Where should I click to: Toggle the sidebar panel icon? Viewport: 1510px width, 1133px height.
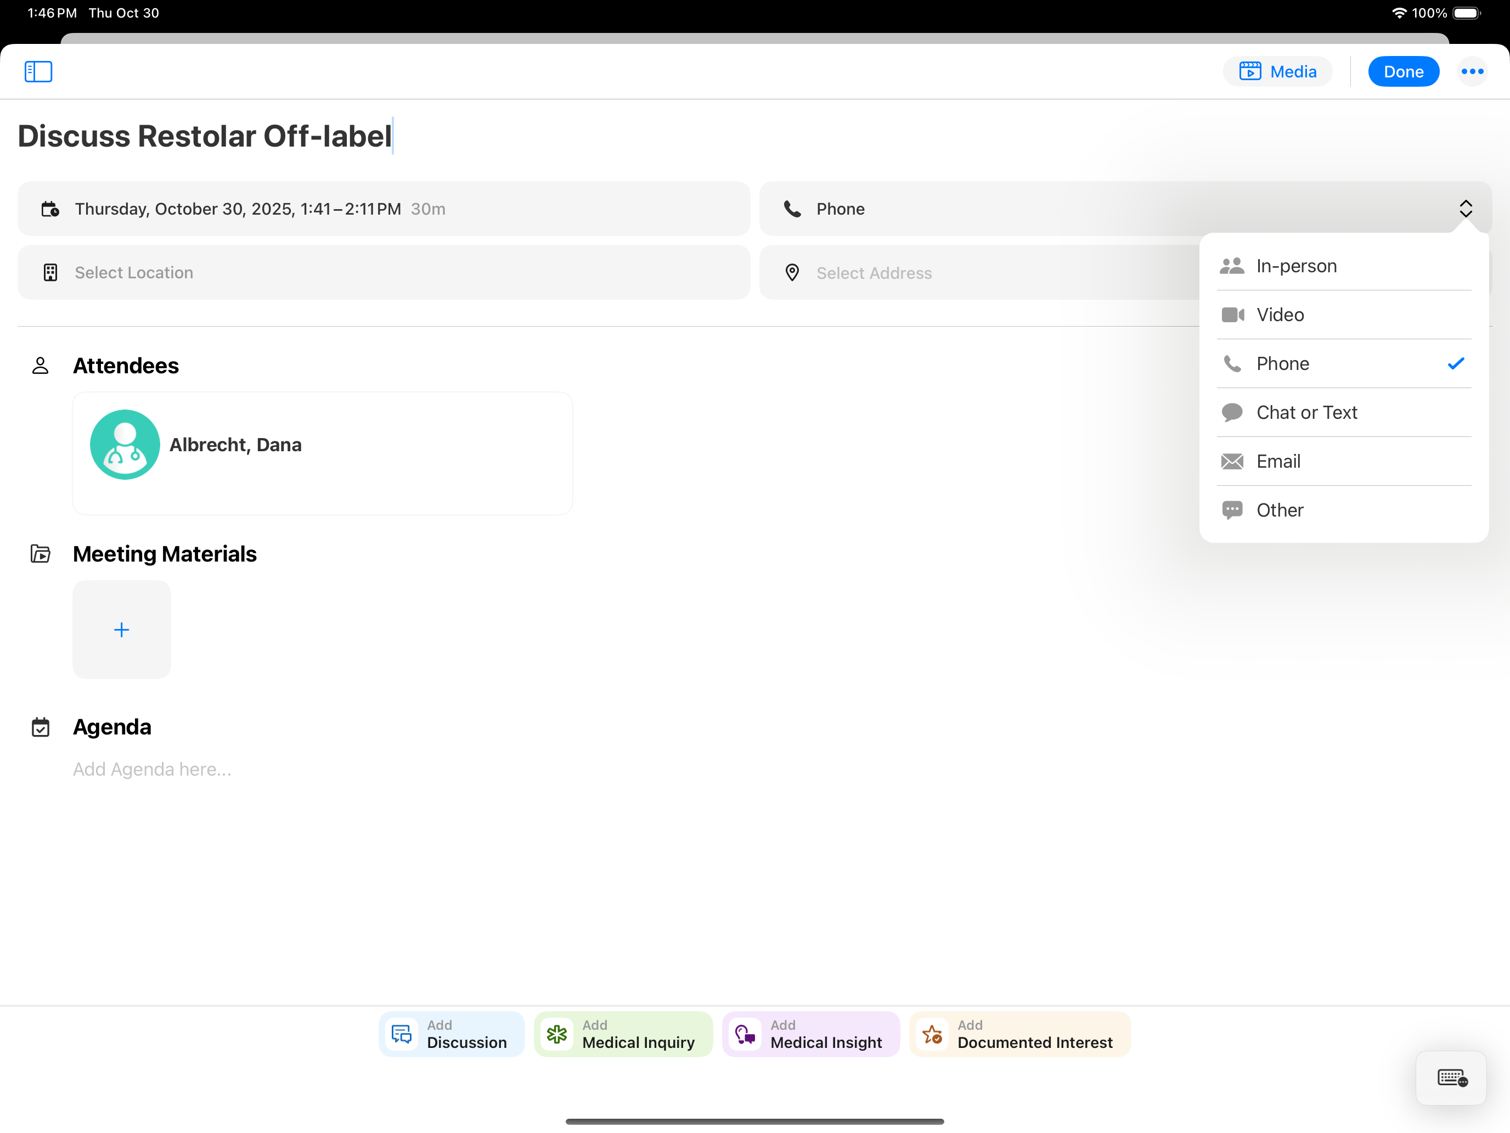(x=38, y=71)
